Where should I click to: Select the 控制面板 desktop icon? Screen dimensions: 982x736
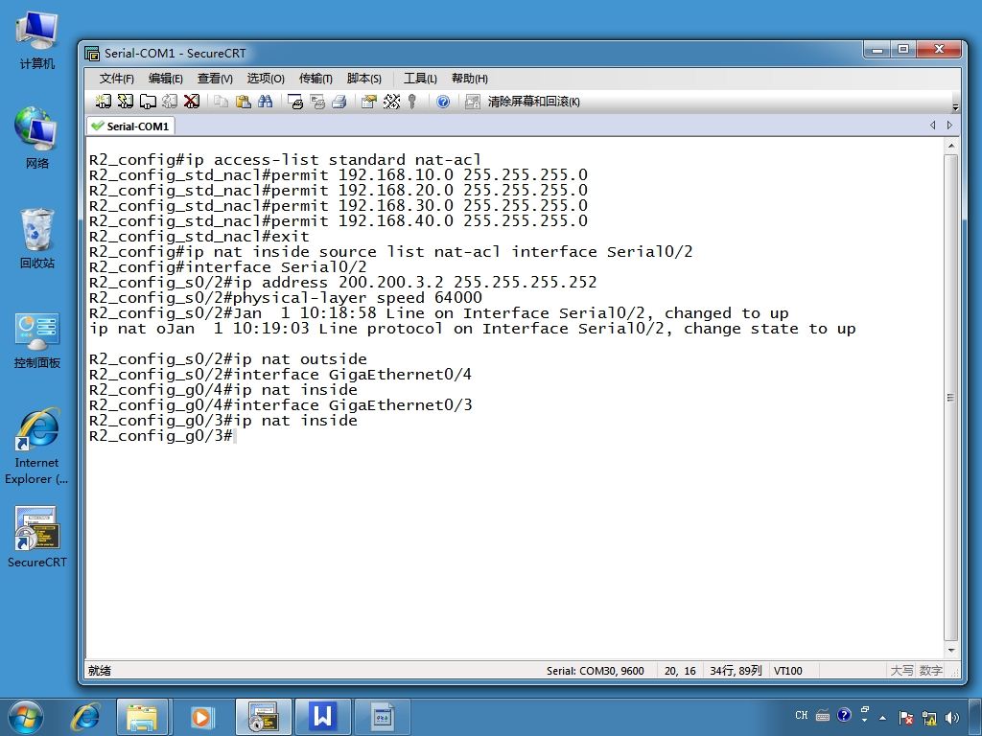37,340
